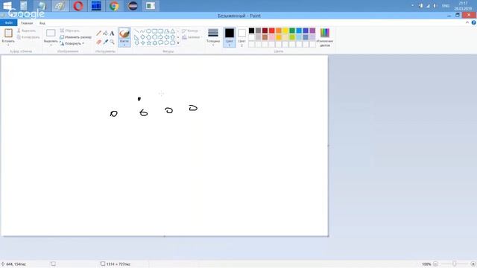
Task: Click the Windows Start button
Action: coord(7,6)
